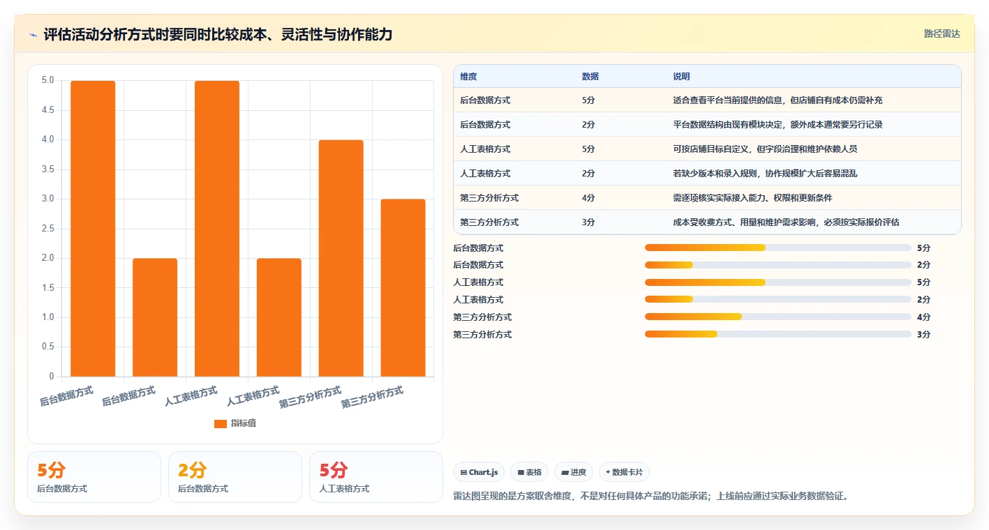Click the 路径雷达 label in the header
The image size is (989, 530).
(942, 33)
